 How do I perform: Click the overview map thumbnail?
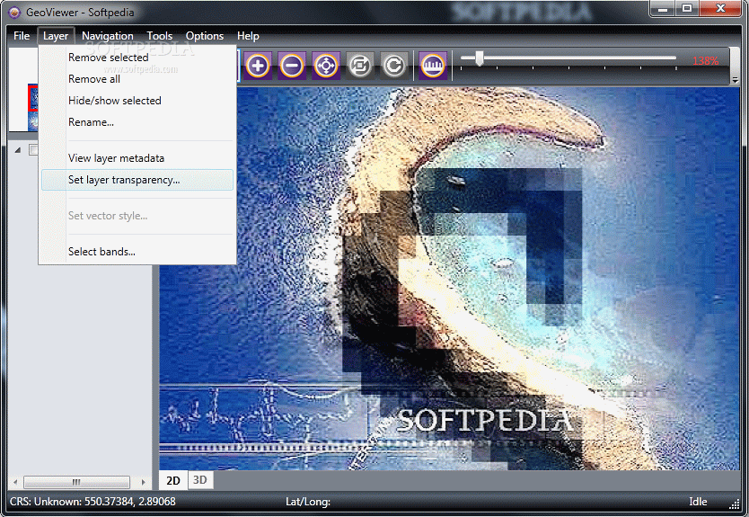tap(33, 107)
